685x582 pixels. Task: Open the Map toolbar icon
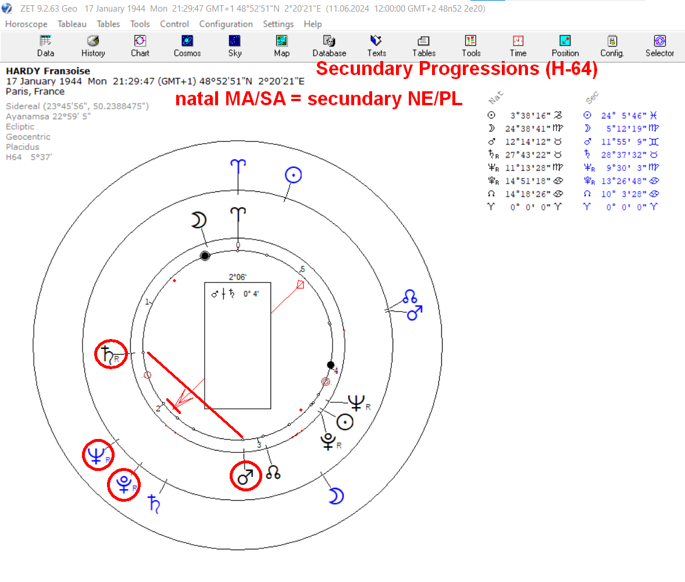coord(282,47)
